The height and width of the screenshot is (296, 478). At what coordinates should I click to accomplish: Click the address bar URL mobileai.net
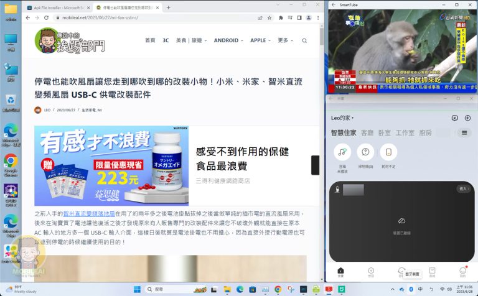tap(100, 17)
